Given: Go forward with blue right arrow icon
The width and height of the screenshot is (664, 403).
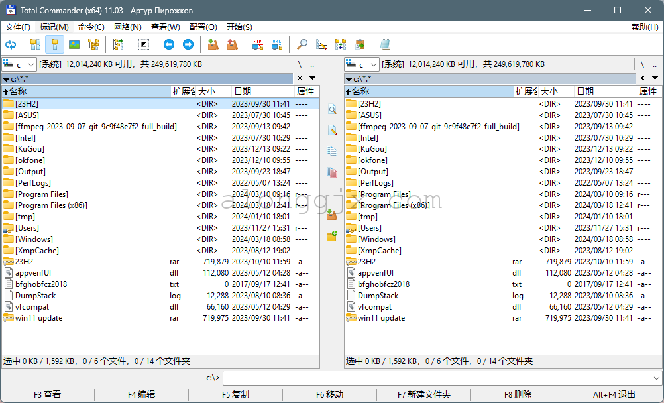Looking at the screenshot, I should click(x=188, y=44).
